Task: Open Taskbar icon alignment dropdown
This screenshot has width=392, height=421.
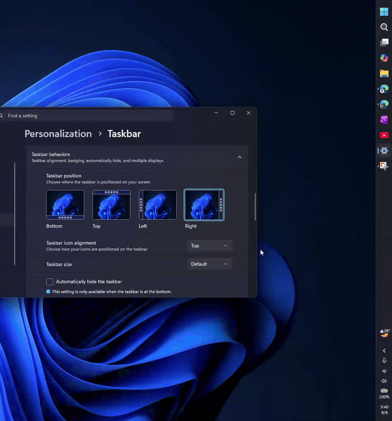Action: (210, 245)
